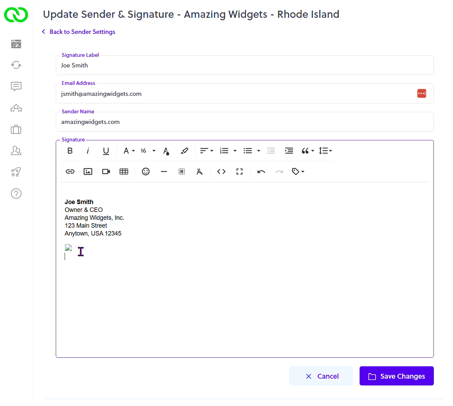Insert a video into the signature

click(106, 172)
